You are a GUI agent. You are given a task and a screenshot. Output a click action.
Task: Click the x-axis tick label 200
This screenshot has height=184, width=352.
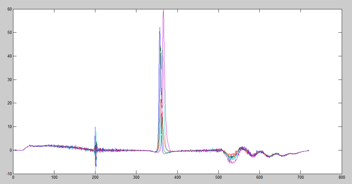95,178
